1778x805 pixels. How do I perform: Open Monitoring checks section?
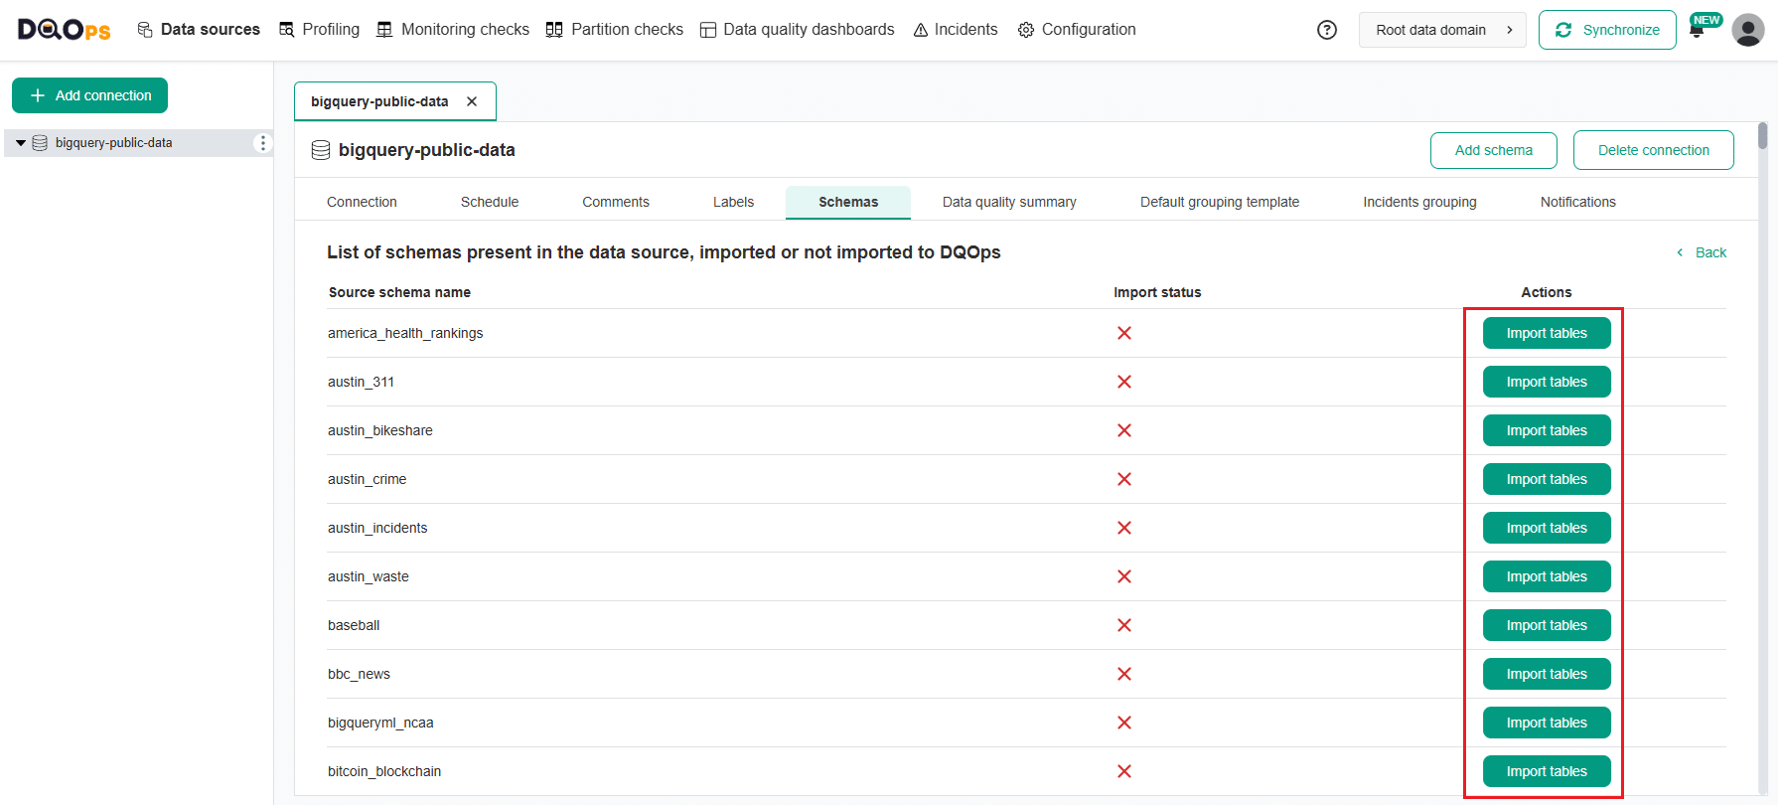point(453,30)
